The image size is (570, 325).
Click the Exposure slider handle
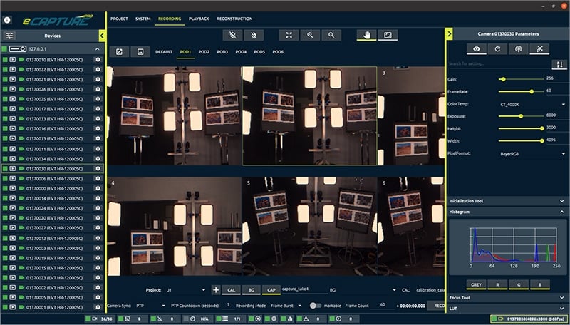tap(521, 116)
